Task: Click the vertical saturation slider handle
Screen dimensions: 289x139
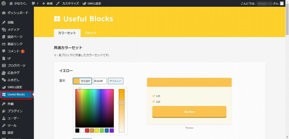Action: 122,103
